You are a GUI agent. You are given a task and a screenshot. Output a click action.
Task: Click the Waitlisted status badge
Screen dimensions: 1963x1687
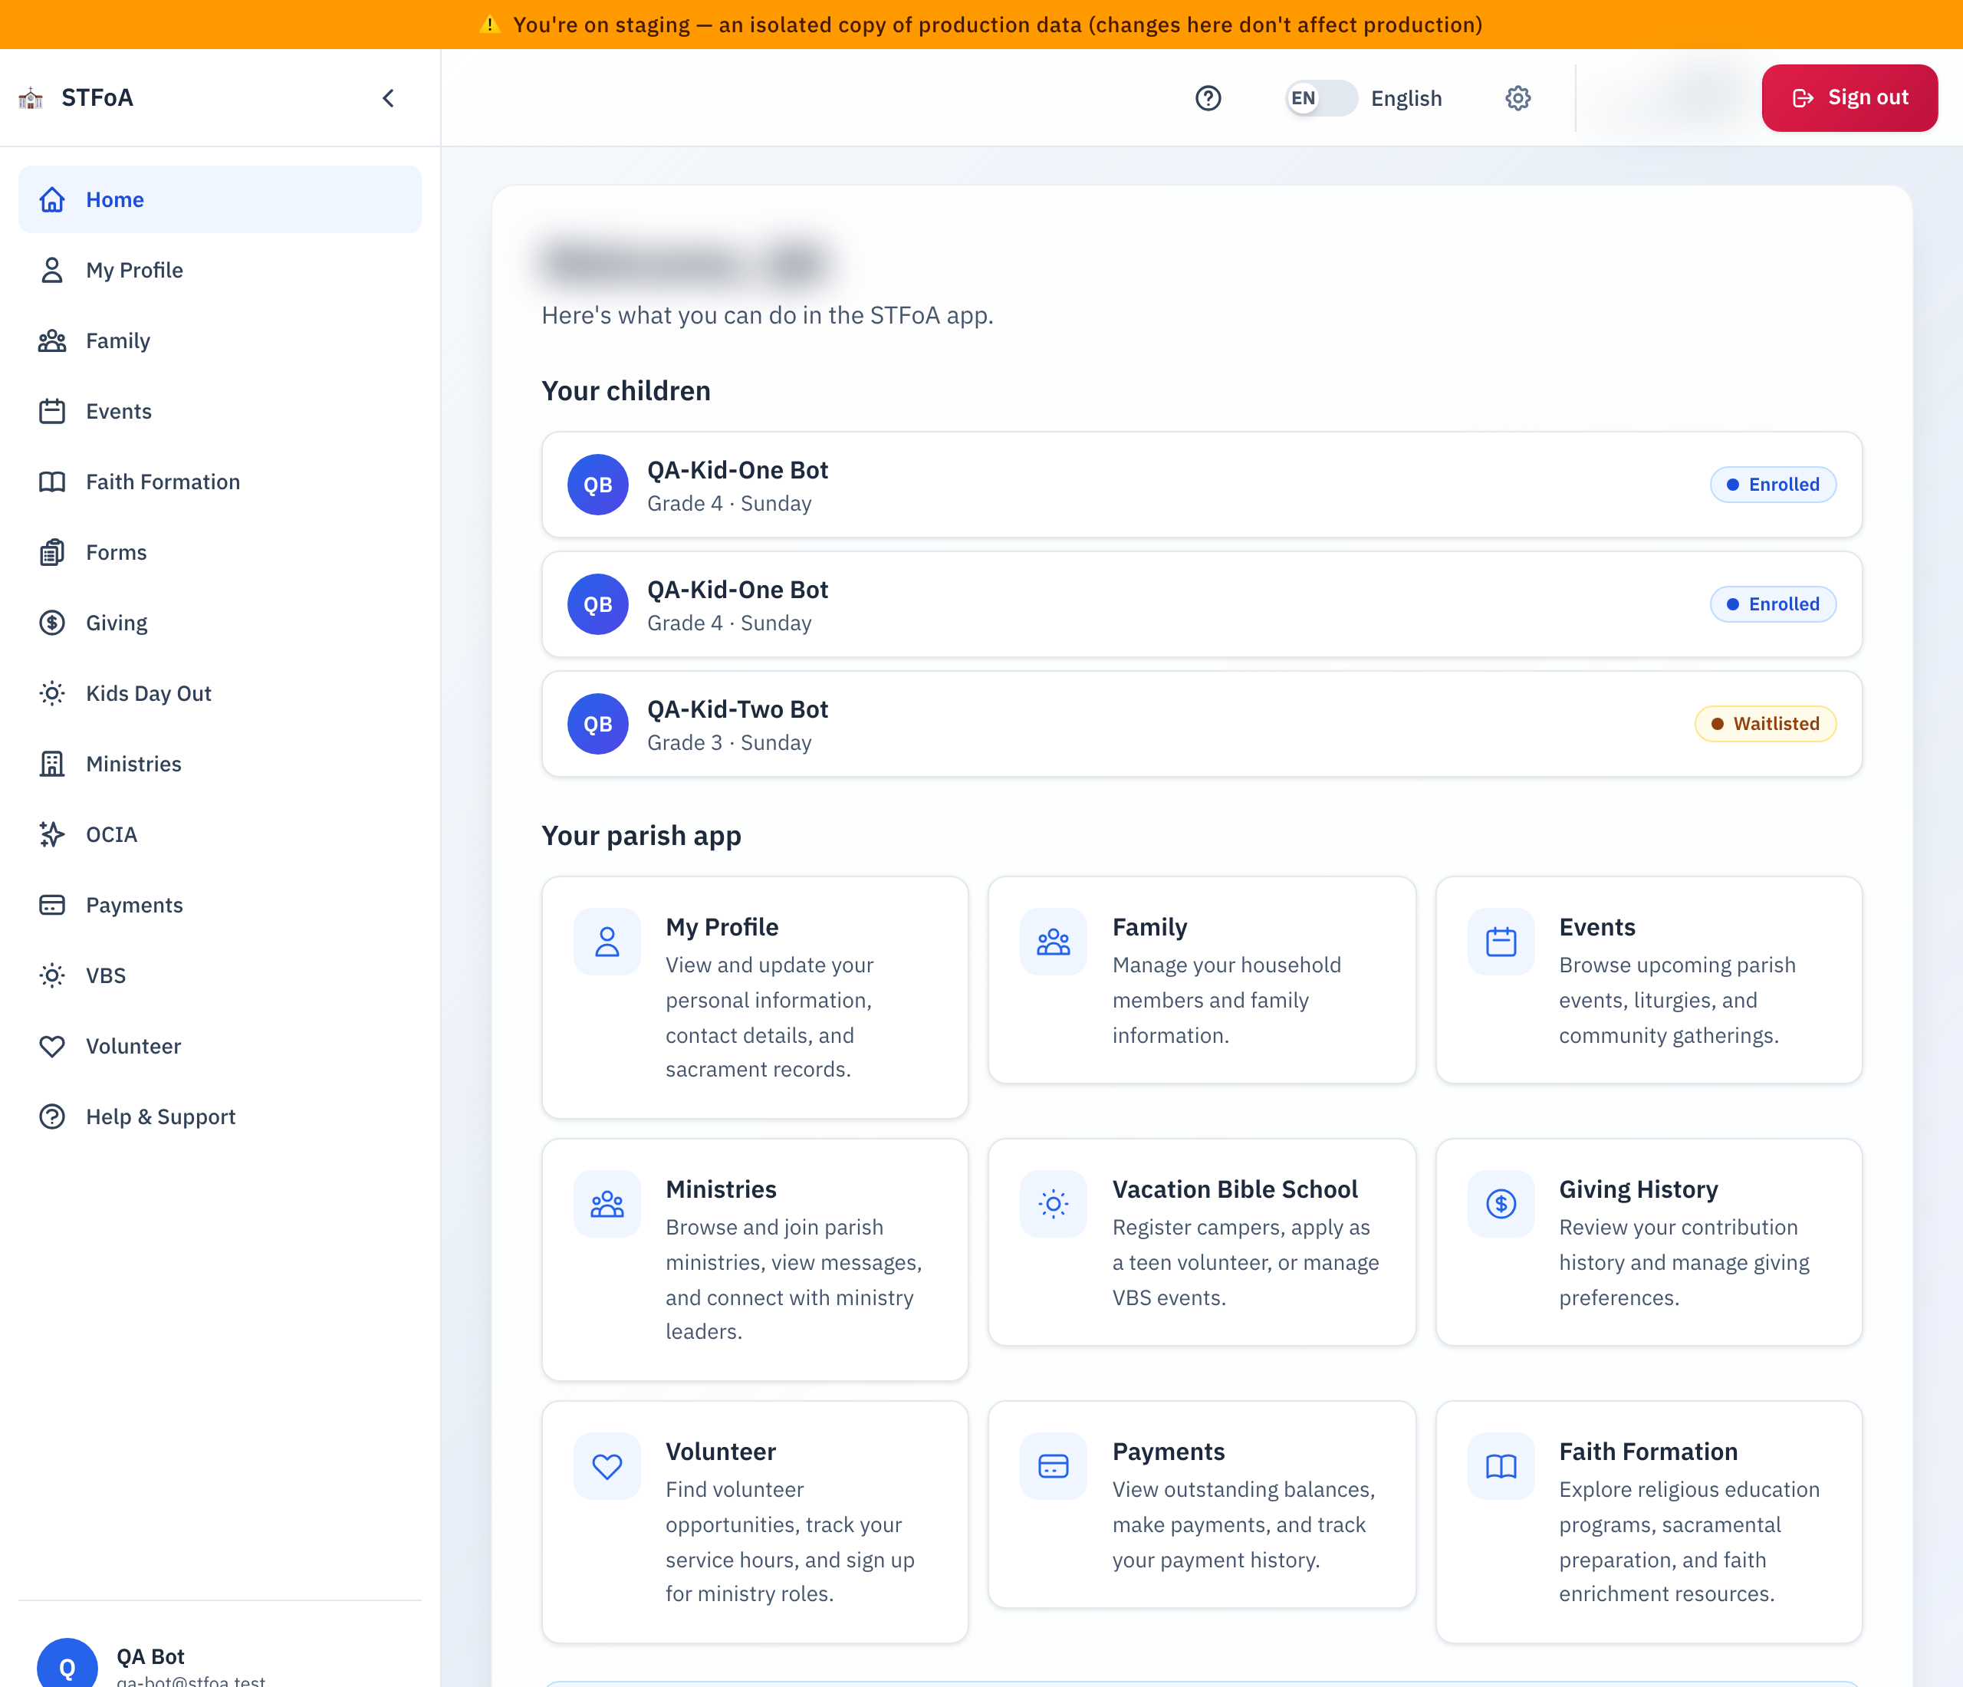click(x=1765, y=724)
